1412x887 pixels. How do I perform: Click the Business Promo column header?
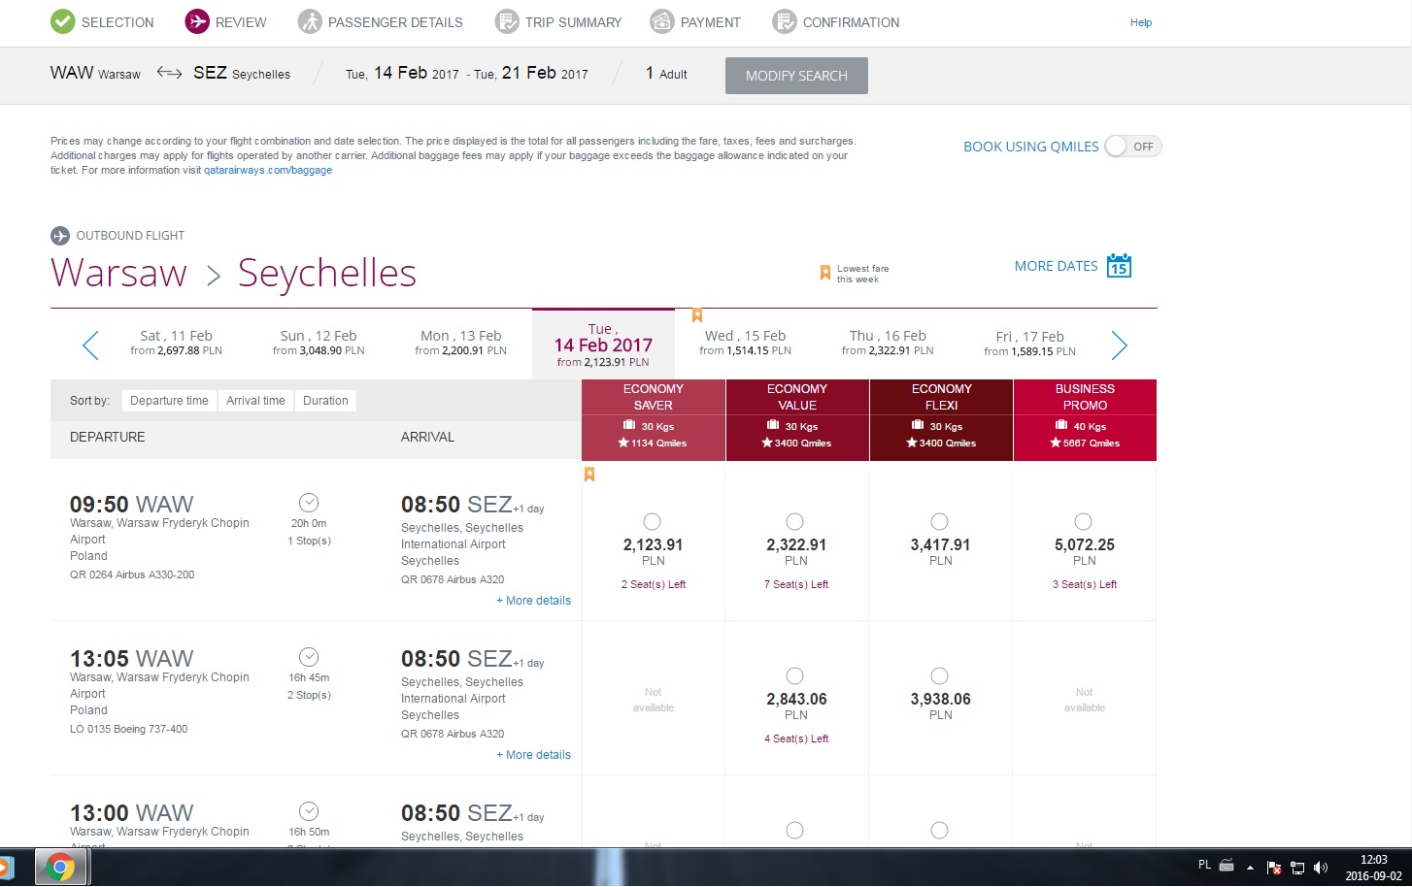pos(1085,419)
